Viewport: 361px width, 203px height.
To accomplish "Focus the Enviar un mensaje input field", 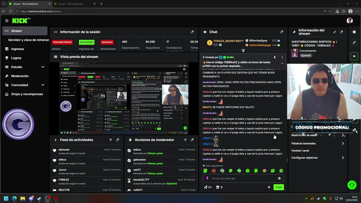I will coord(243,178).
